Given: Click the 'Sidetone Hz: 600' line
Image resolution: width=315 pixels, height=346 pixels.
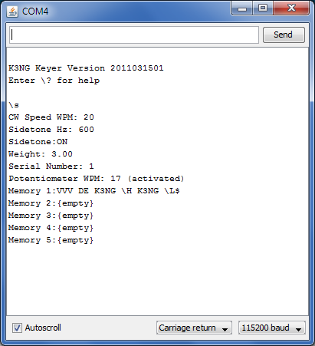Looking at the screenshot, I should point(51,130).
